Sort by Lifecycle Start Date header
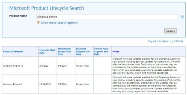Screen dimensions: 187x95 click(x=47, y=52)
